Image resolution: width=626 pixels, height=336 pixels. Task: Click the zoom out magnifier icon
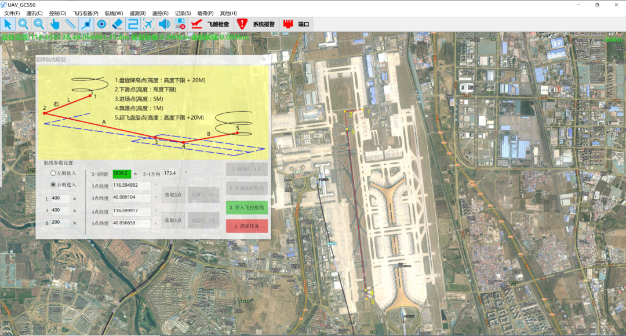[39, 24]
